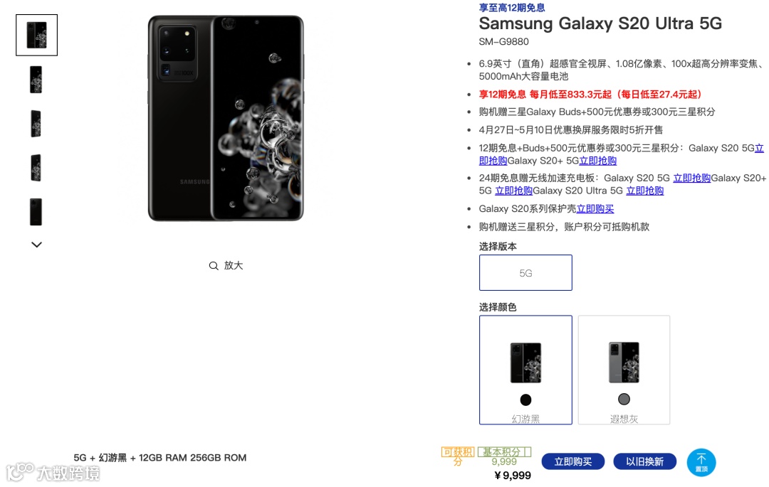Click the black color swatch dot
The height and width of the screenshot is (487, 769).
(525, 400)
